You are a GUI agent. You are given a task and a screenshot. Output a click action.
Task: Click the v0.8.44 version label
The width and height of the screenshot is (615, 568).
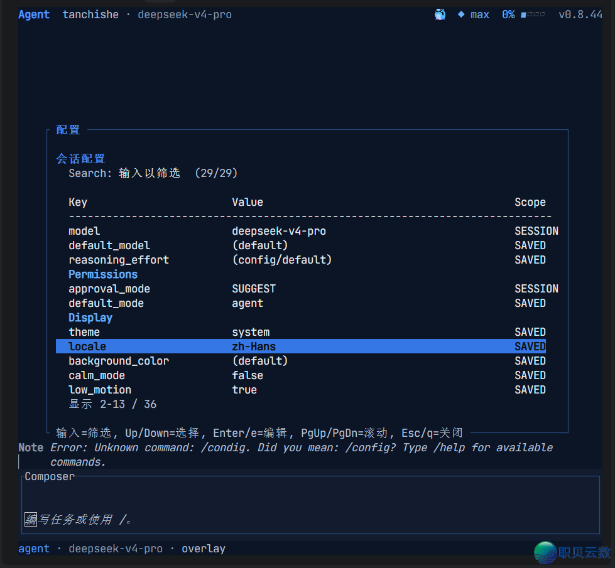pos(580,14)
